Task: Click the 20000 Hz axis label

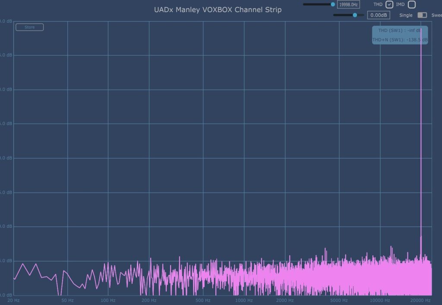Action: (420, 300)
